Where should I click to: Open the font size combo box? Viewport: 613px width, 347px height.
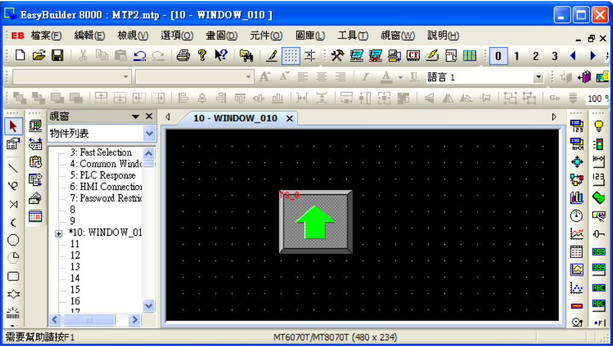click(248, 77)
